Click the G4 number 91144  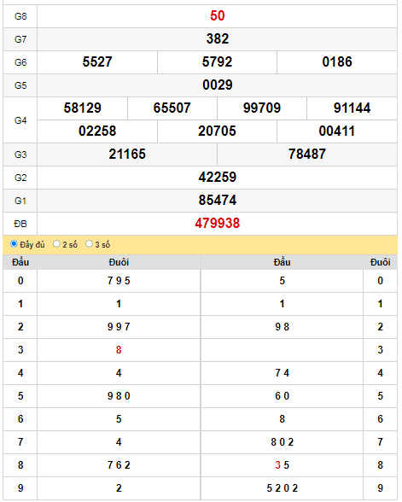pos(352,108)
